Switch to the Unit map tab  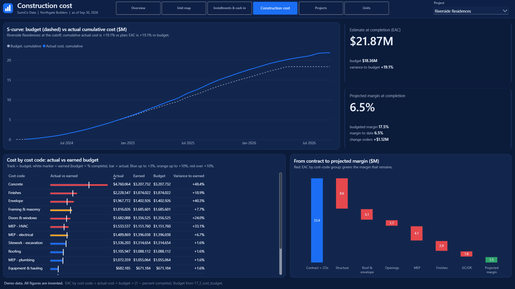click(x=184, y=8)
